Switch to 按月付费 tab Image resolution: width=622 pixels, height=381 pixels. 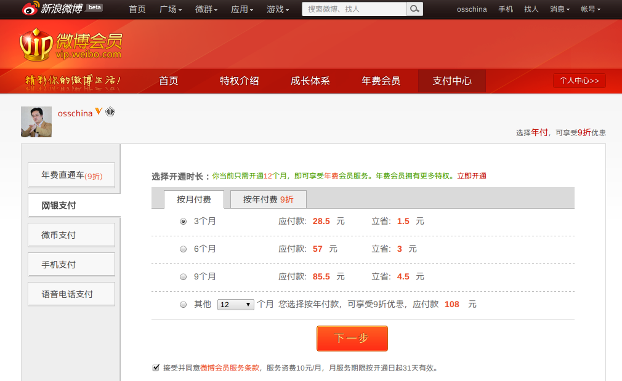194,199
